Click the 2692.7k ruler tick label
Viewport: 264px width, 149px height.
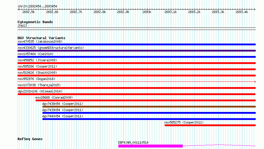click(x=76, y=12)
